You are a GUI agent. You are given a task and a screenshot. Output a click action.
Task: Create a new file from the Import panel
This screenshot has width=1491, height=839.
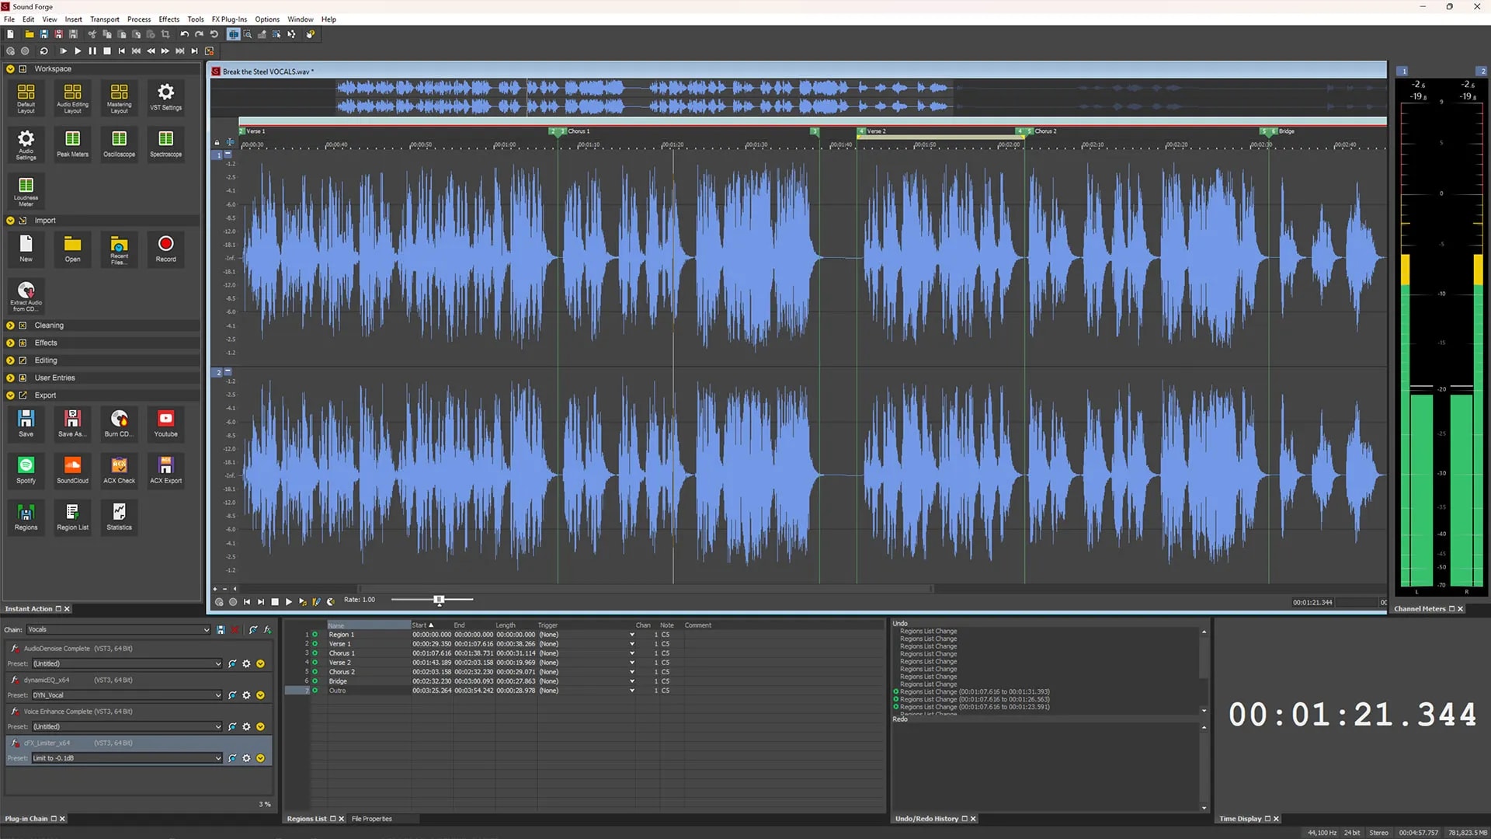coord(26,249)
